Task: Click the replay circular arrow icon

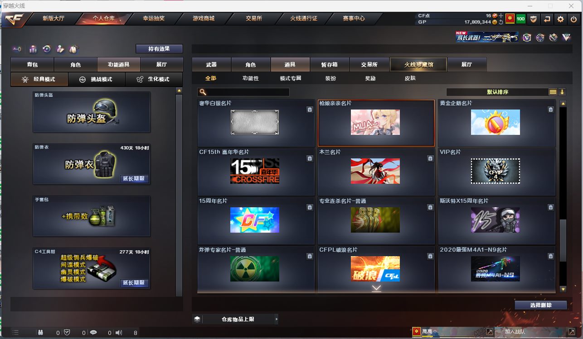Action: pos(47,49)
